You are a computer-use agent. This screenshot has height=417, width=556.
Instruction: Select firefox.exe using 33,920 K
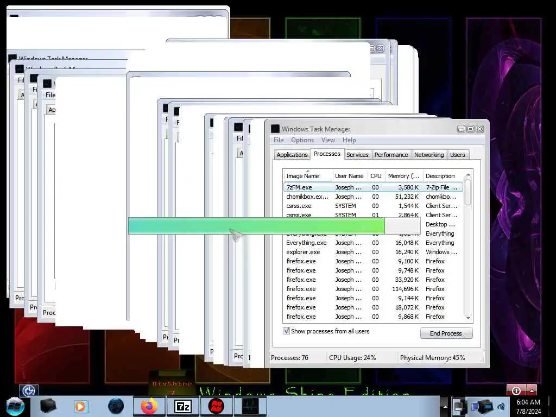point(373,280)
